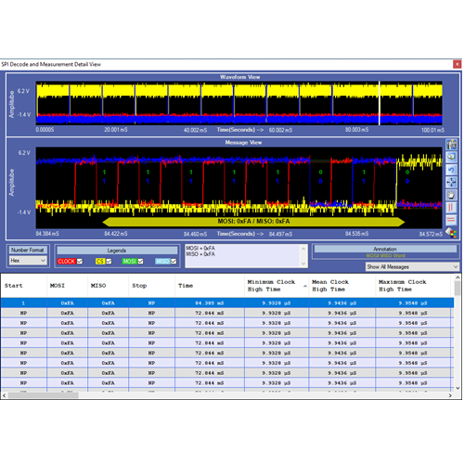Toggle the MOSI legend checkbox
The image size is (464, 464).
click(140, 262)
